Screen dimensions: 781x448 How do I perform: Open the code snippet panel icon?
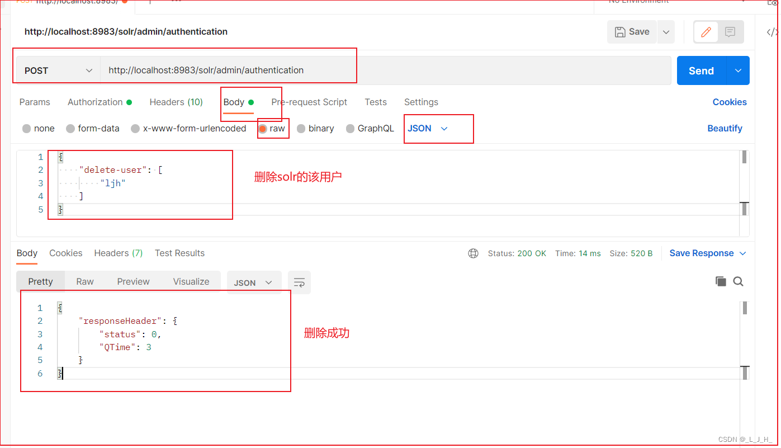(772, 32)
